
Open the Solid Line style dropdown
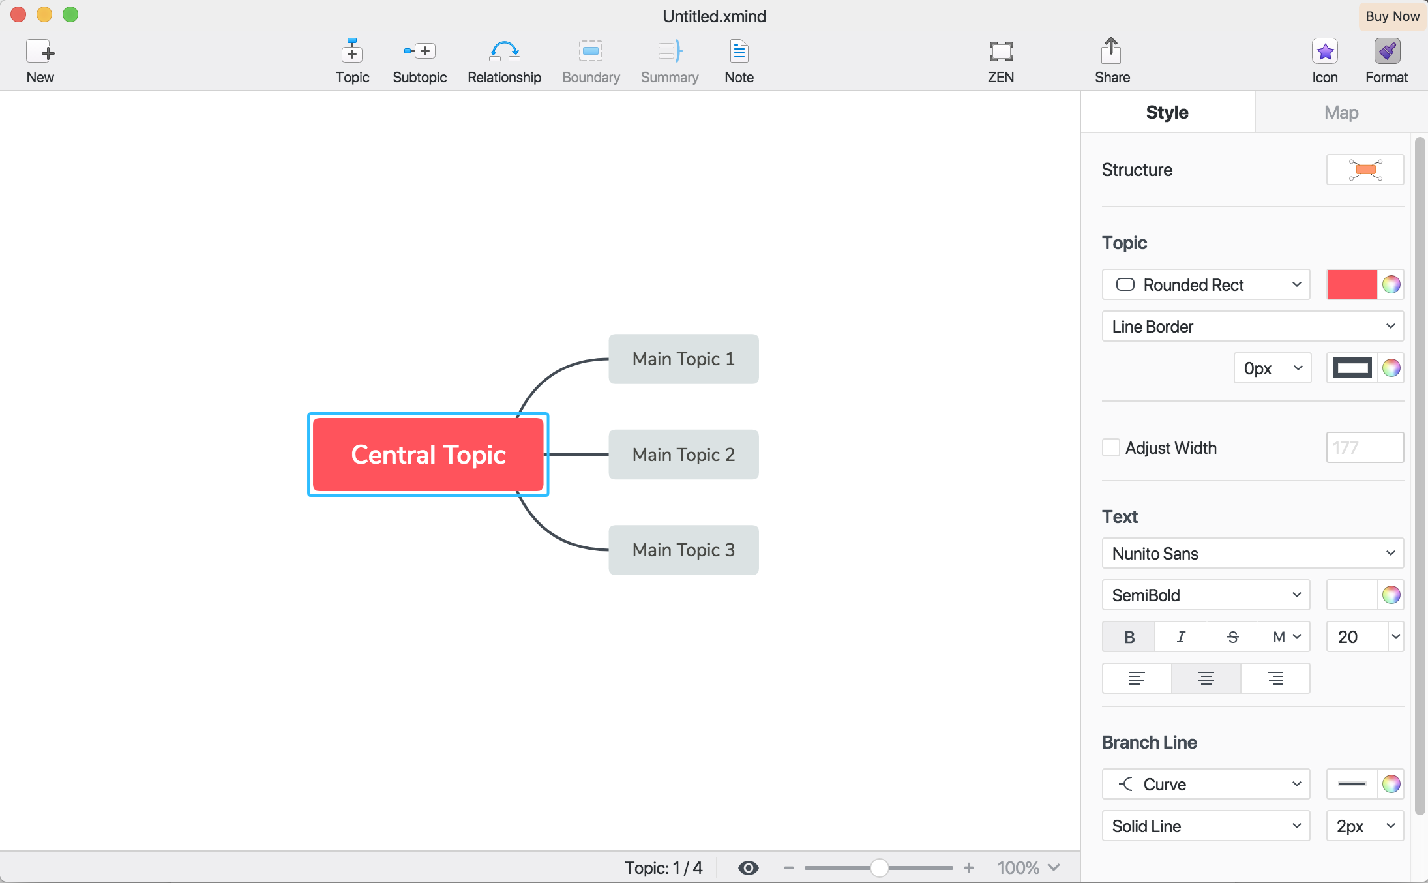(x=1206, y=826)
